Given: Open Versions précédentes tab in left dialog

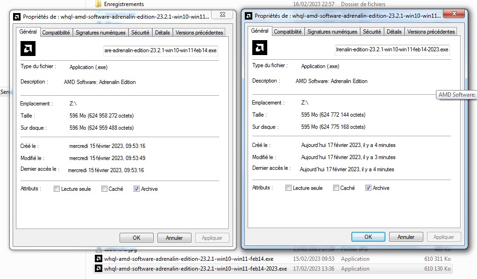Looking at the screenshot, I should click(199, 33).
